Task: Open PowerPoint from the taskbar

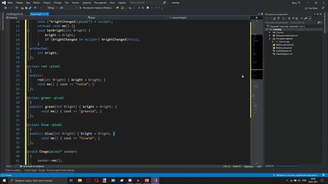Action: [147, 180]
